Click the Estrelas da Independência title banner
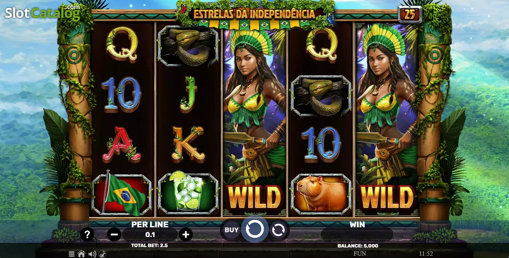Screen dimensions: 509x258 click(254, 14)
